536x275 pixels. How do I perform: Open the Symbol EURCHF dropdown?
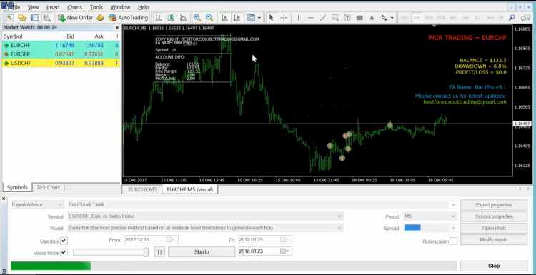205,216
